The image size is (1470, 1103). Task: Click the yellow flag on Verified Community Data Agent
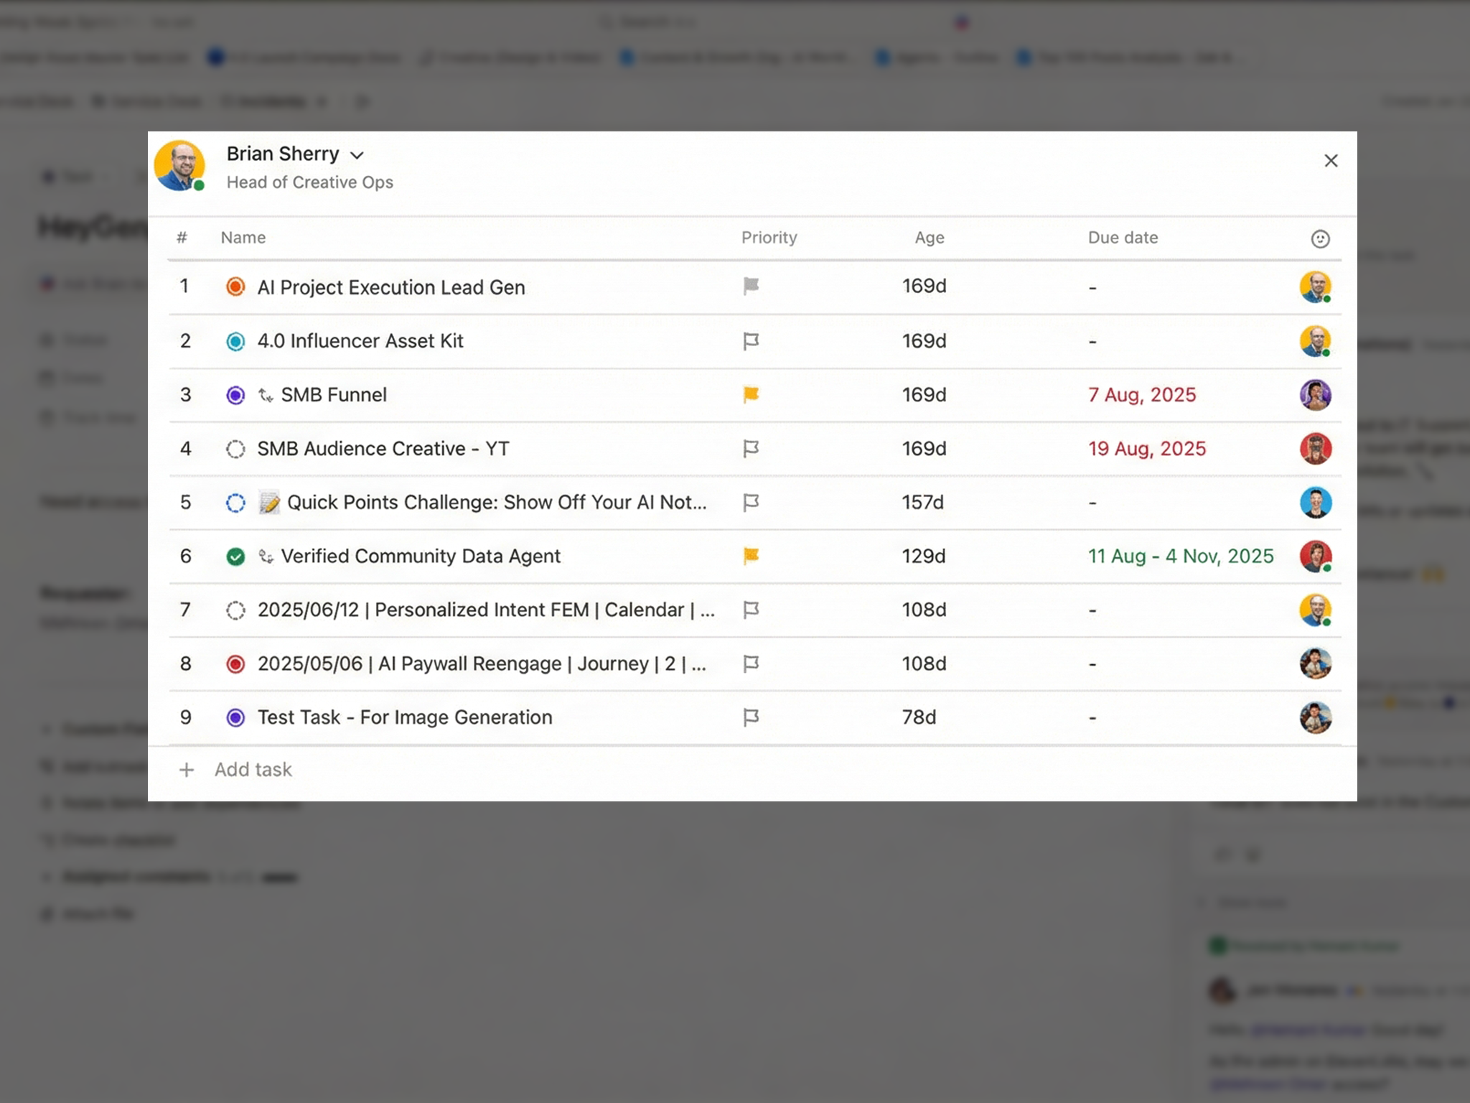pos(751,556)
